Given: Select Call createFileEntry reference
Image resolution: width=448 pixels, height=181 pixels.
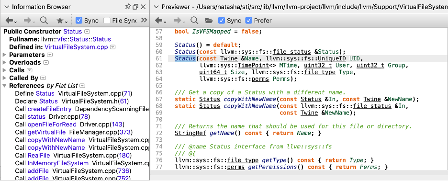Looking at the screenshot, I should click(x=82, y=109).
